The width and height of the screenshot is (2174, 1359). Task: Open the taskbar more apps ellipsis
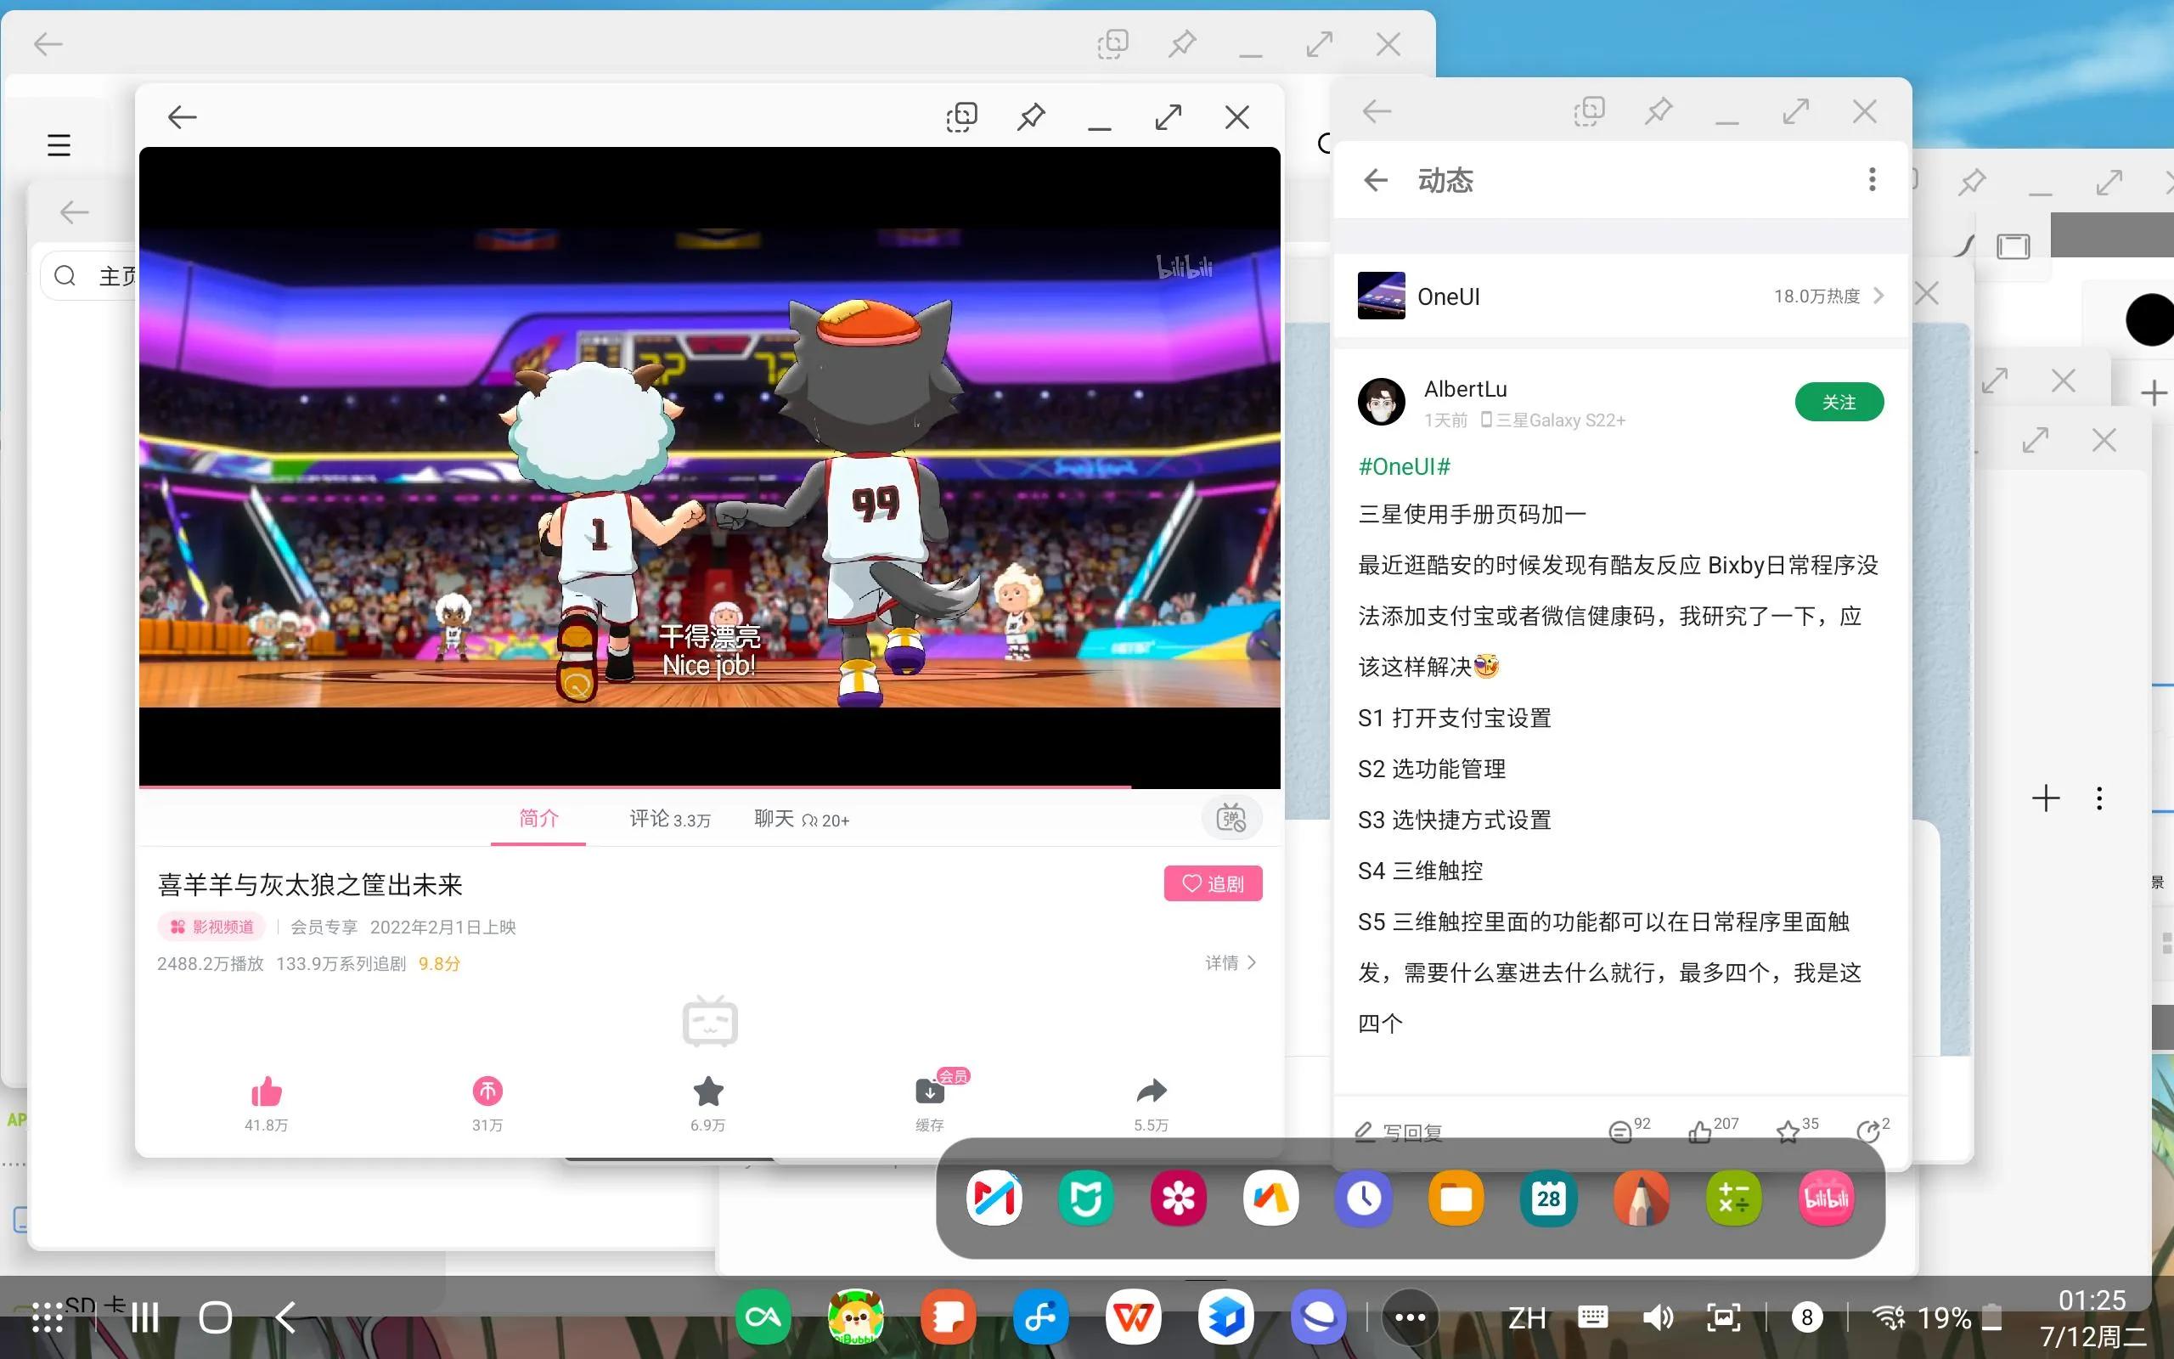(1410, 1317)
